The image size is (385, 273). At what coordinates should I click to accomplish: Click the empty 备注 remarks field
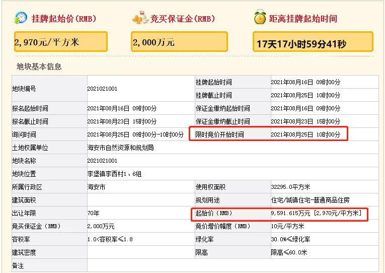233,265
